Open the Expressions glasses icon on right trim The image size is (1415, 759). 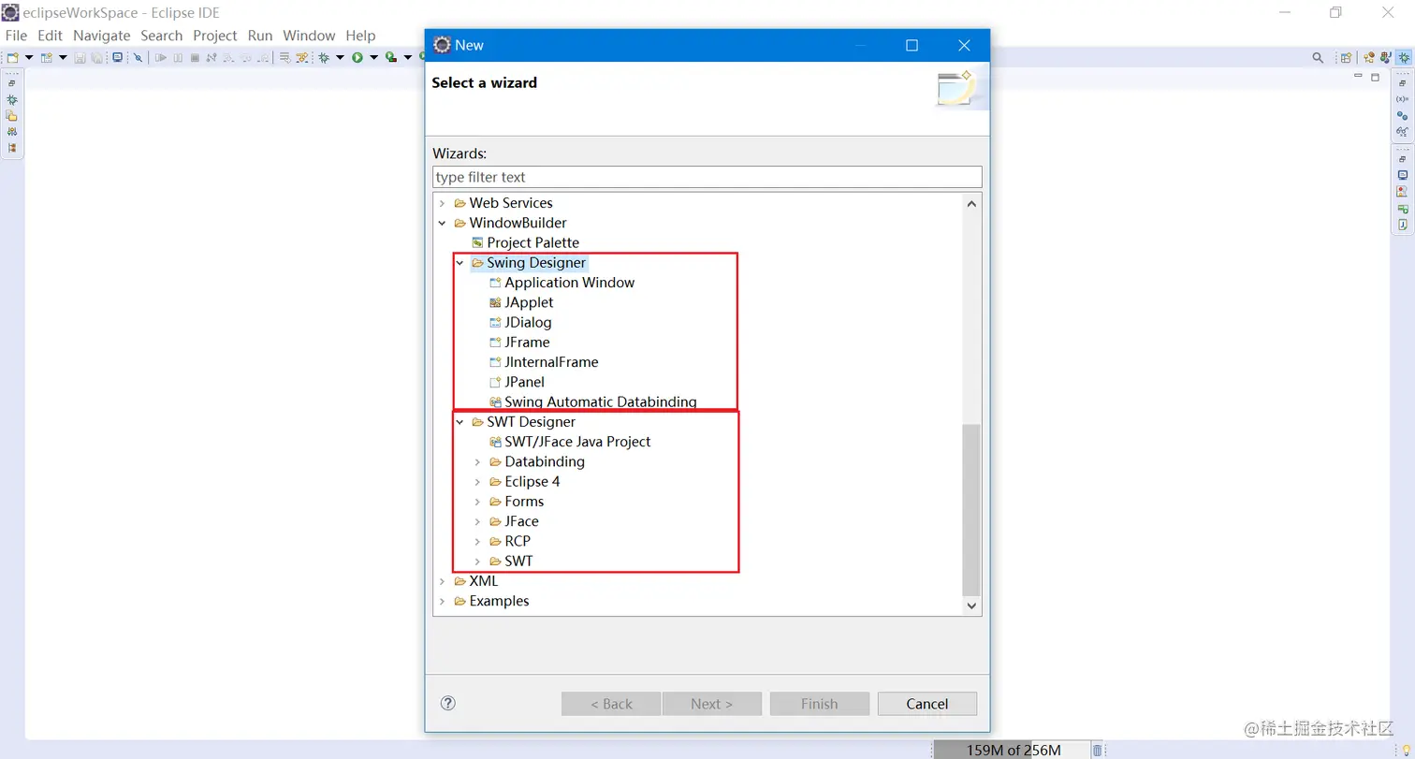point(1402,132)
